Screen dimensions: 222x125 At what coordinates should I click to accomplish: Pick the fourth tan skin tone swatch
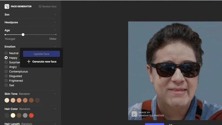[x=25, y=100]
